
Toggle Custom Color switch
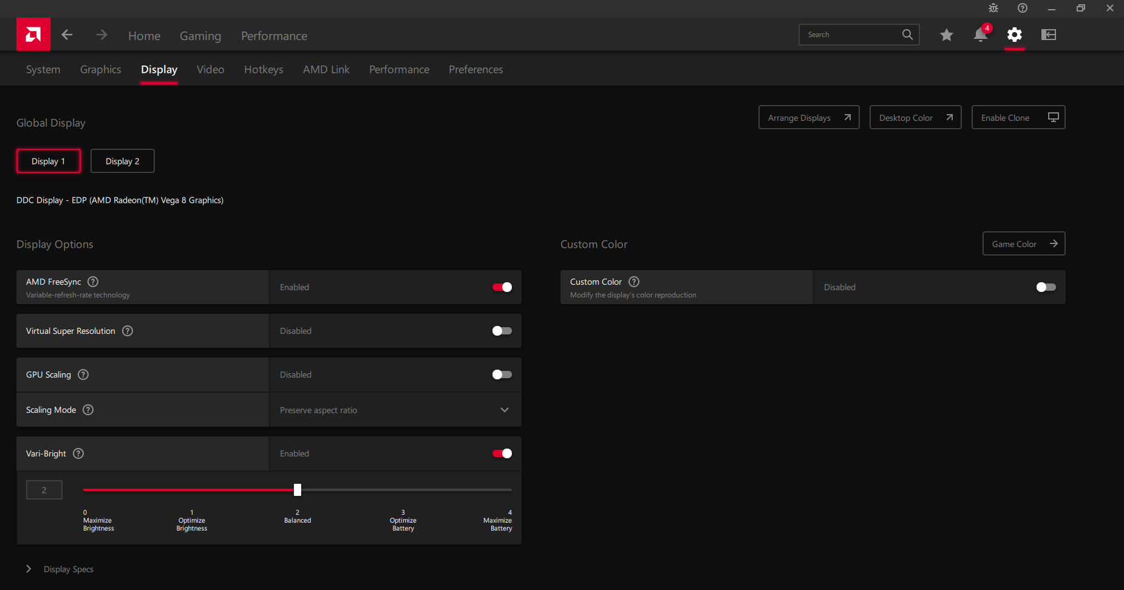pyautogui.click(x=1046, y=287)
